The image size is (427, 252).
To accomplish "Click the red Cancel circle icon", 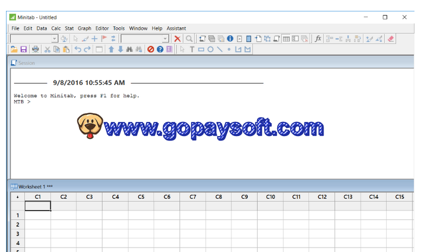I will [150, 49].
